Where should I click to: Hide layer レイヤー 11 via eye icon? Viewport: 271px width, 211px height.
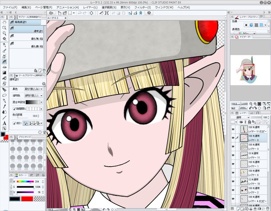[x=233, y=155]
